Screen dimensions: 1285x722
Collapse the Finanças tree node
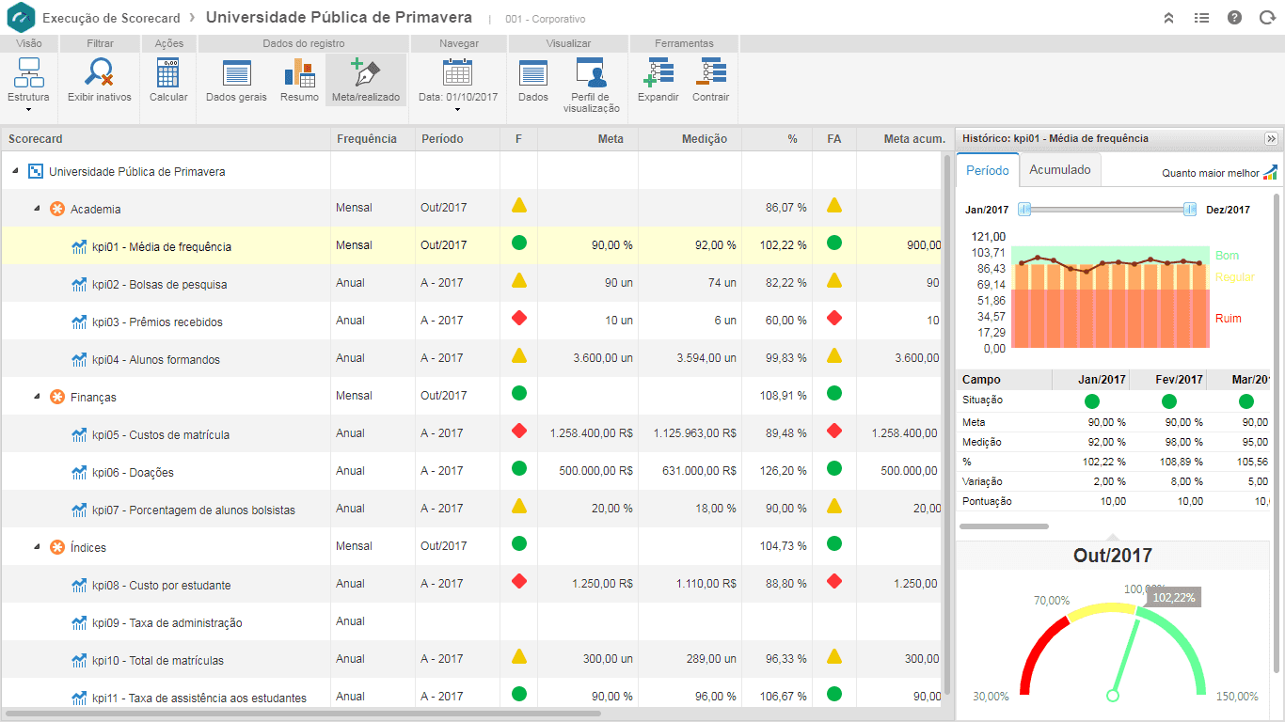coord(37,397)
